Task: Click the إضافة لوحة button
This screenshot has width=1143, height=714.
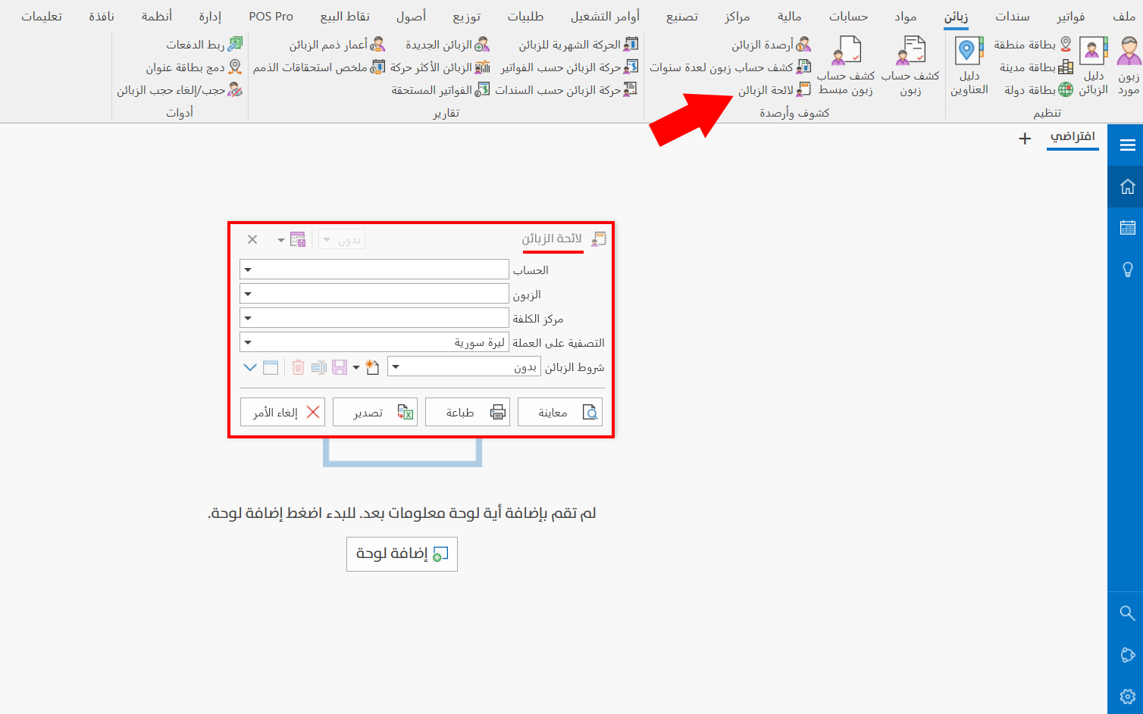Action: tap(402, 553)
